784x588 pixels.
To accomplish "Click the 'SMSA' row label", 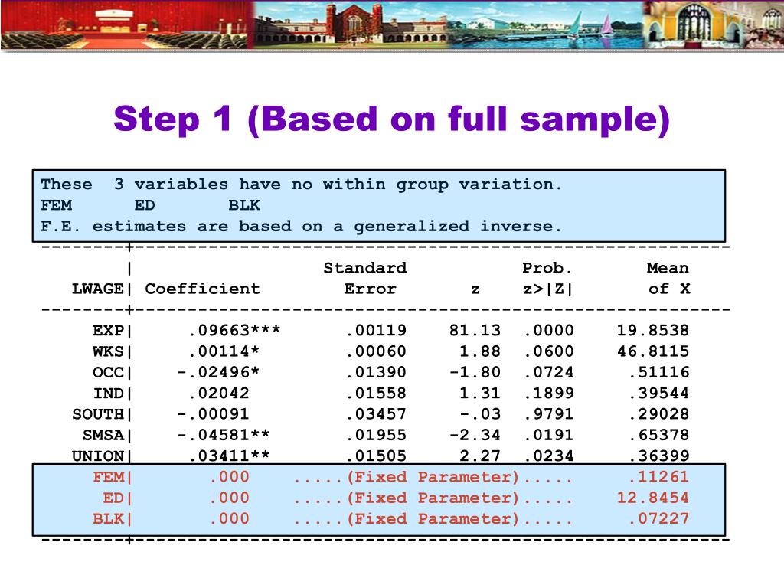I will [103, 436].
